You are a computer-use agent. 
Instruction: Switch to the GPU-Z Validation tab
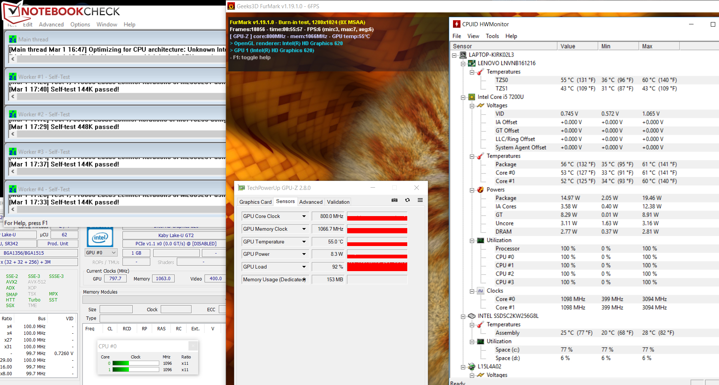coord(338,202)
